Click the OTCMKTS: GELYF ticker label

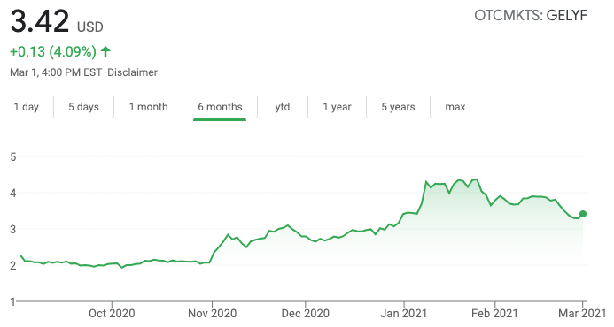[x=531, y=16]
